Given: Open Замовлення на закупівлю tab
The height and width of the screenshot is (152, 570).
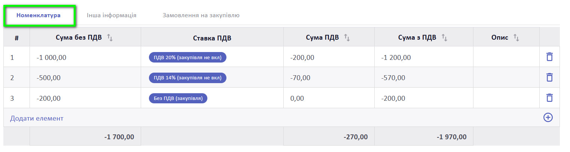Looking at the screenshot, I should point(201,15).
